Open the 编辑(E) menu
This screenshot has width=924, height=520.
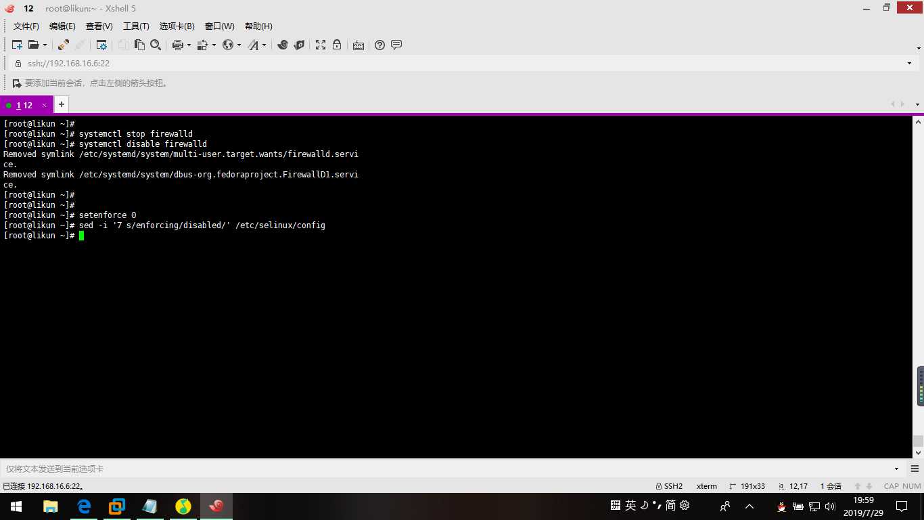(x=62, y=26)
